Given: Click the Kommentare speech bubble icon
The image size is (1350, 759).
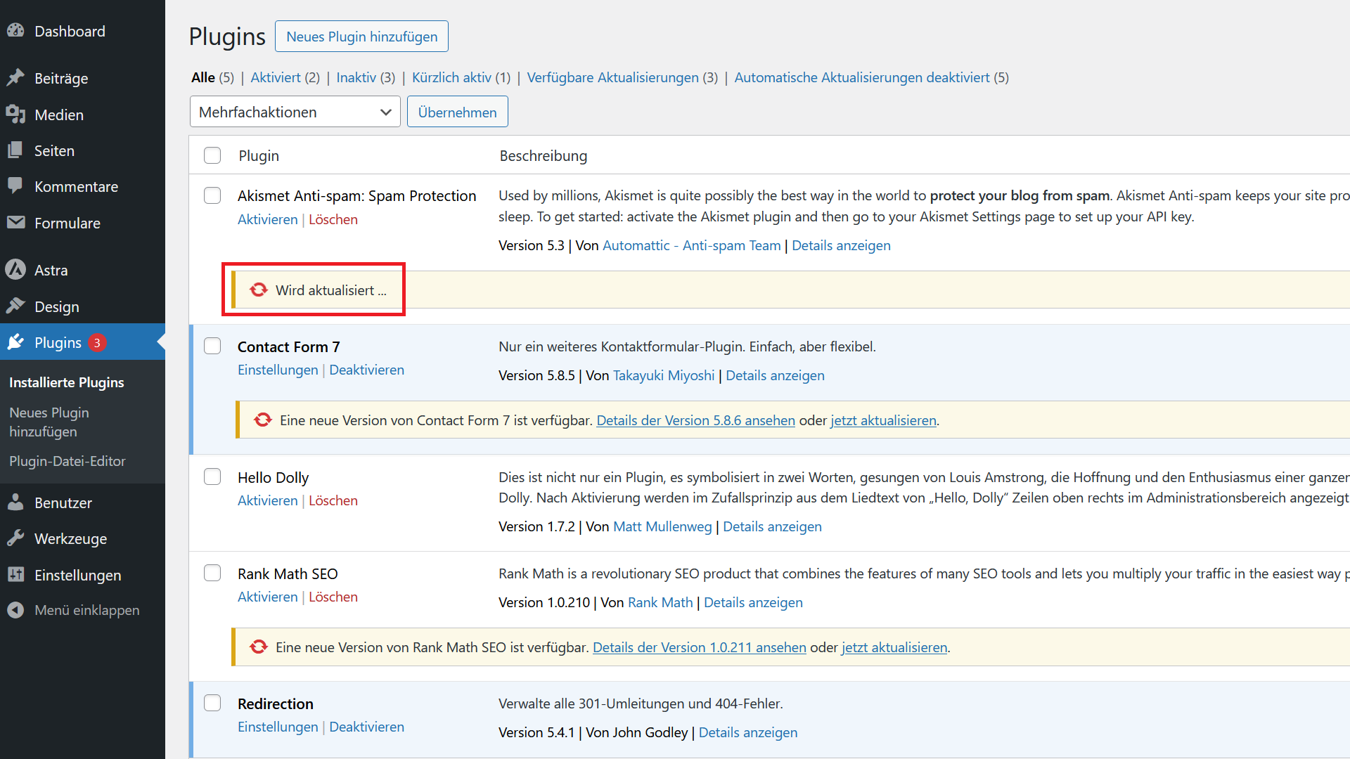Looking at the screenshot, I should [15, 186].
